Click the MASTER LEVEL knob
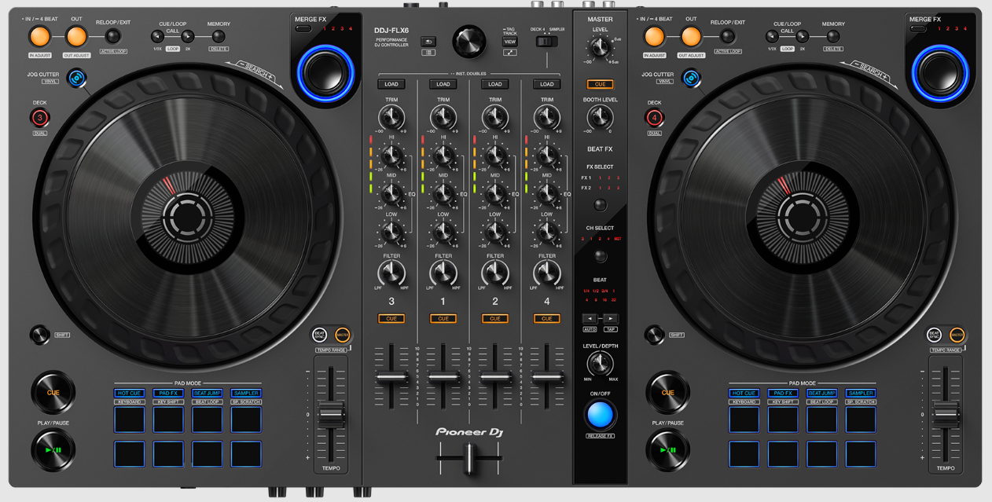 pyautogui.click(x=600, y=48)
